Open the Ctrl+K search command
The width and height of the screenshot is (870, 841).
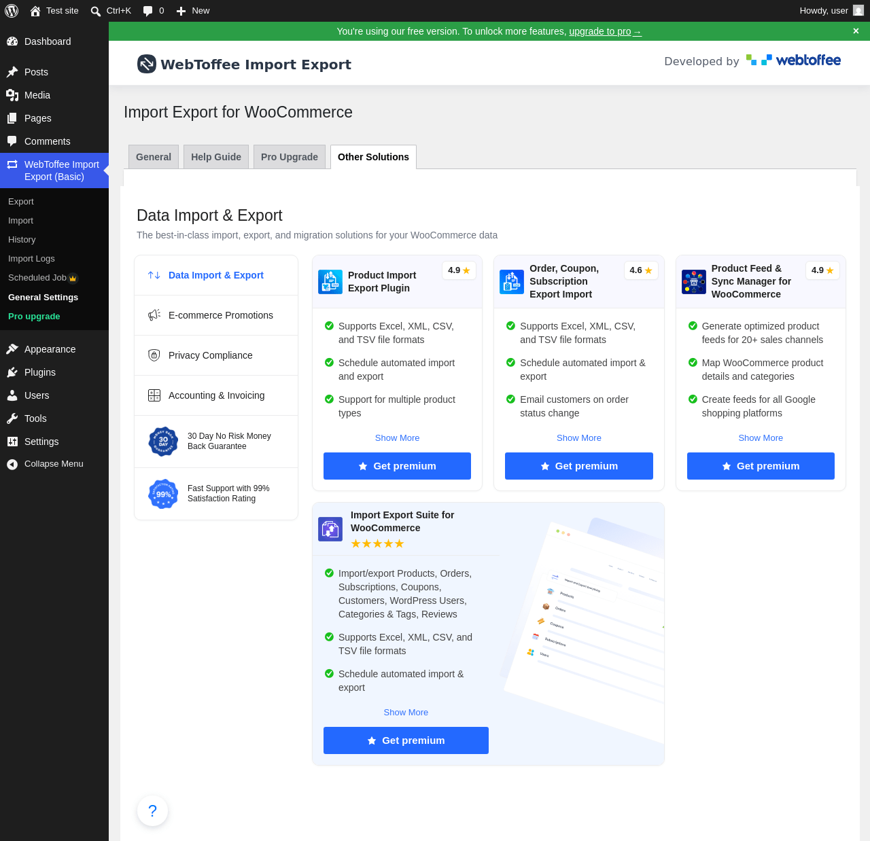pos(111,11)
